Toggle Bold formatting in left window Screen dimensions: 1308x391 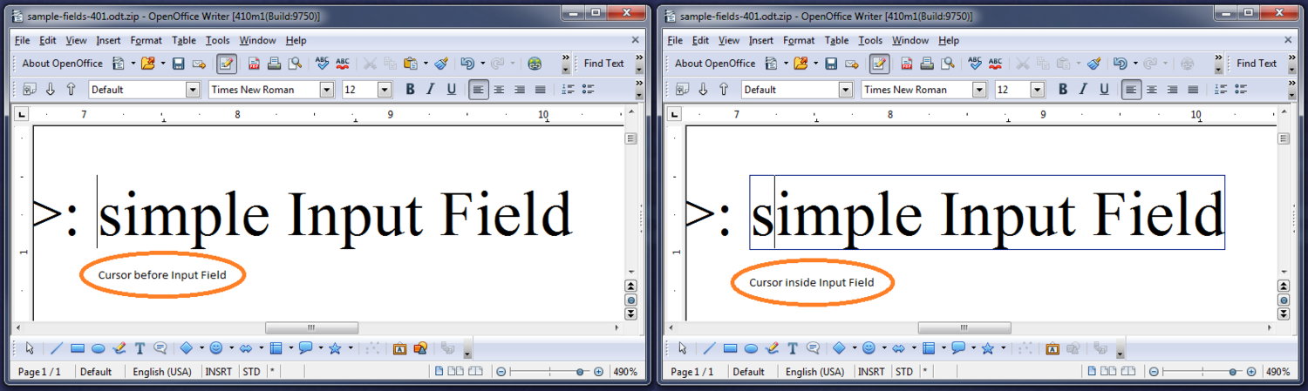410,90
